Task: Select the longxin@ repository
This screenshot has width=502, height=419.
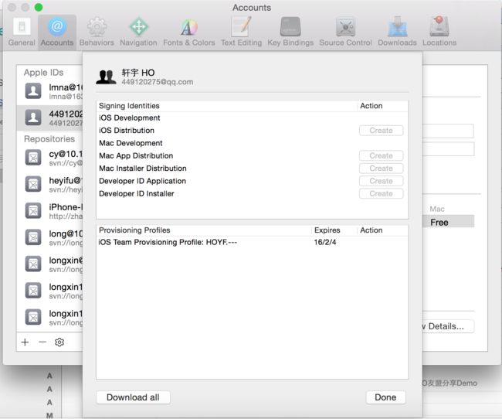Action: click(x=49, y=264)
